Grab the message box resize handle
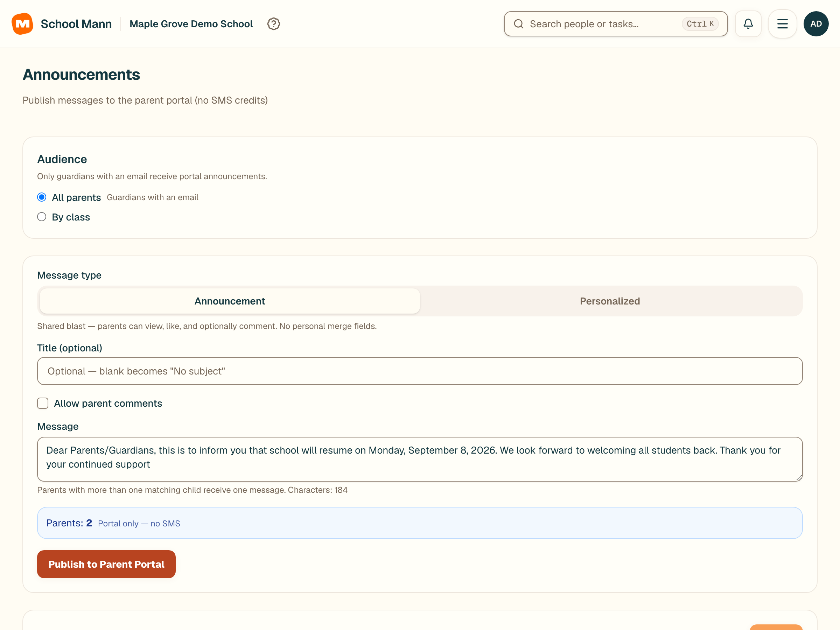Screen dimensions: 840x630 (799, 478)
